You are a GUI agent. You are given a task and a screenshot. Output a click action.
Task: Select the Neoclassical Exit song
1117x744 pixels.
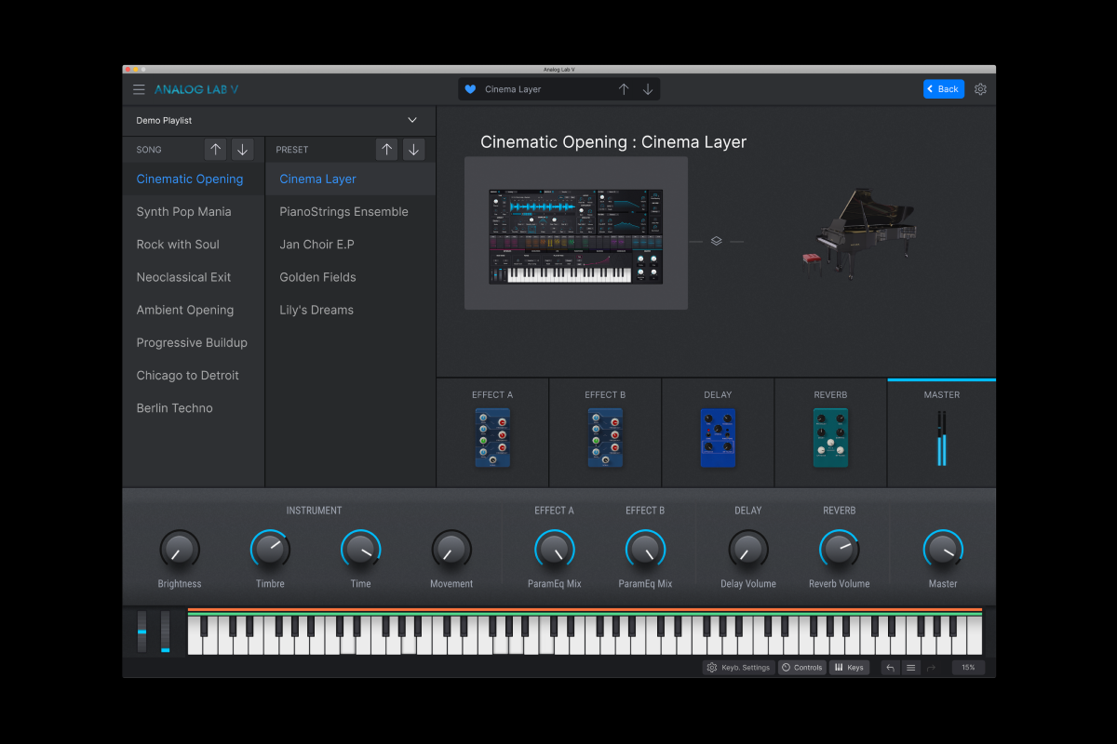point(194,277)
